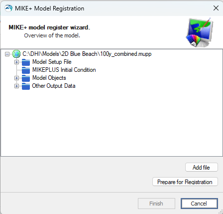Collapse the 100y_combined.mupp root node
This screenshot has width=223, height=214.
(7, 54)
